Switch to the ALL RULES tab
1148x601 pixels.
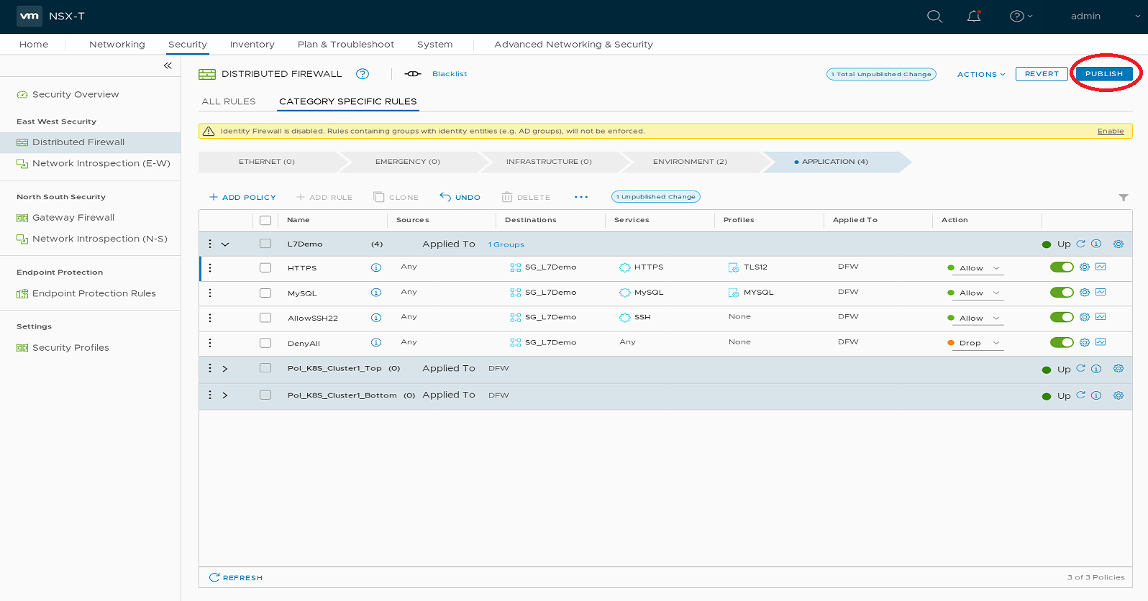click(229, 101)
